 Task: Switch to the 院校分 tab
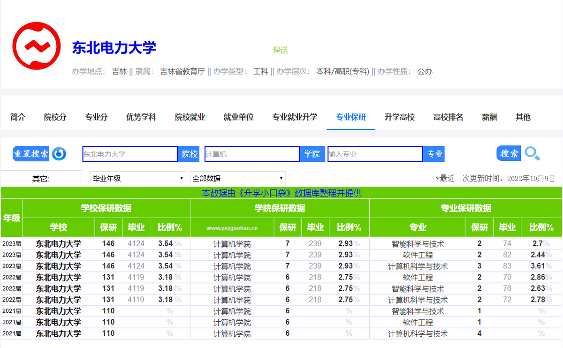[x=55, y=117]
